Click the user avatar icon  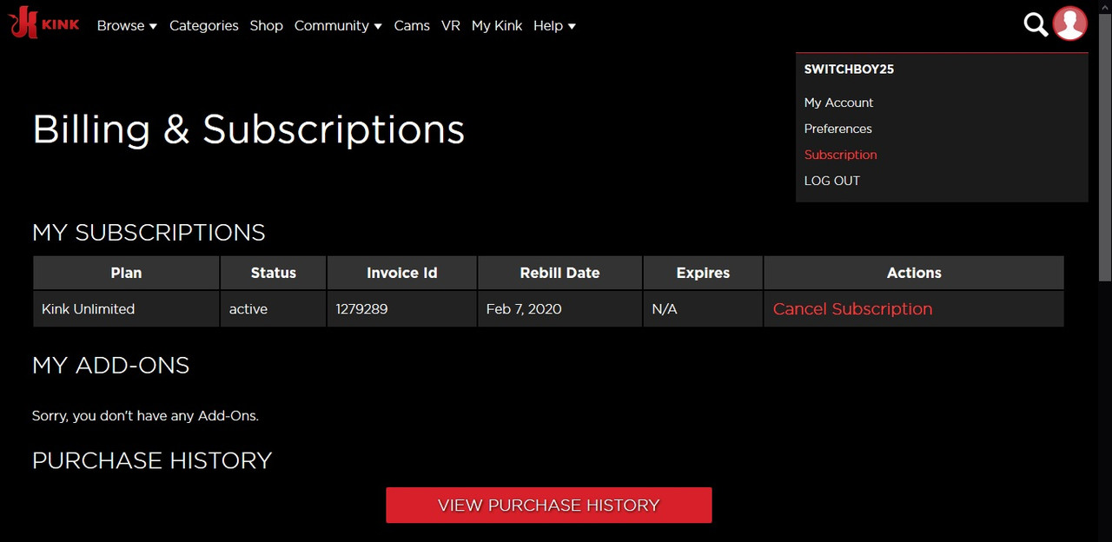[1070, 23]
